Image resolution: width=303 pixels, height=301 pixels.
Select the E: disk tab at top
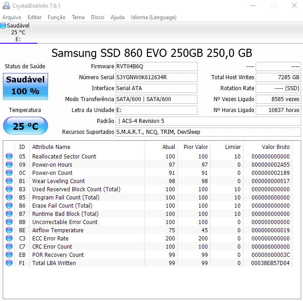18,32
